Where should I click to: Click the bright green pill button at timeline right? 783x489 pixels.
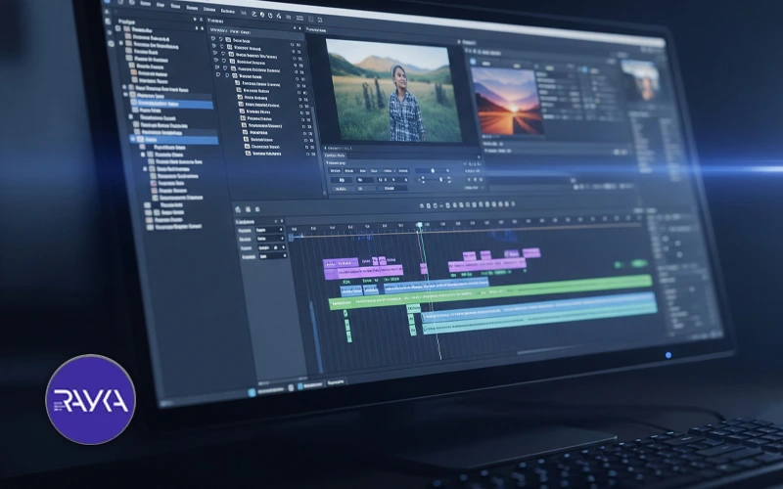coord(639,263)
